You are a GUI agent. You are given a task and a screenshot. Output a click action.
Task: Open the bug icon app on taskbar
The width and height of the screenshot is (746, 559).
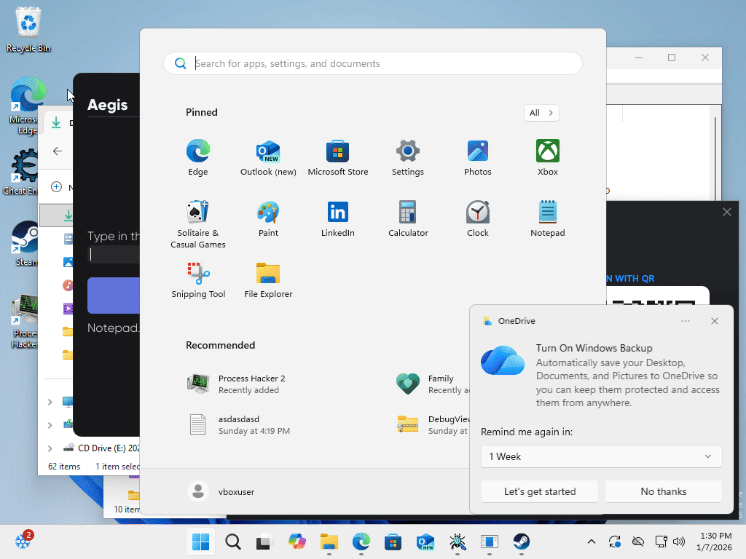[458, 542]
